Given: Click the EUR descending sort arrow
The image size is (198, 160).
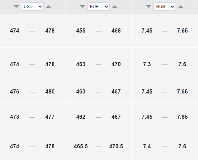Looking at the screenshot, I should pos(82,7).
